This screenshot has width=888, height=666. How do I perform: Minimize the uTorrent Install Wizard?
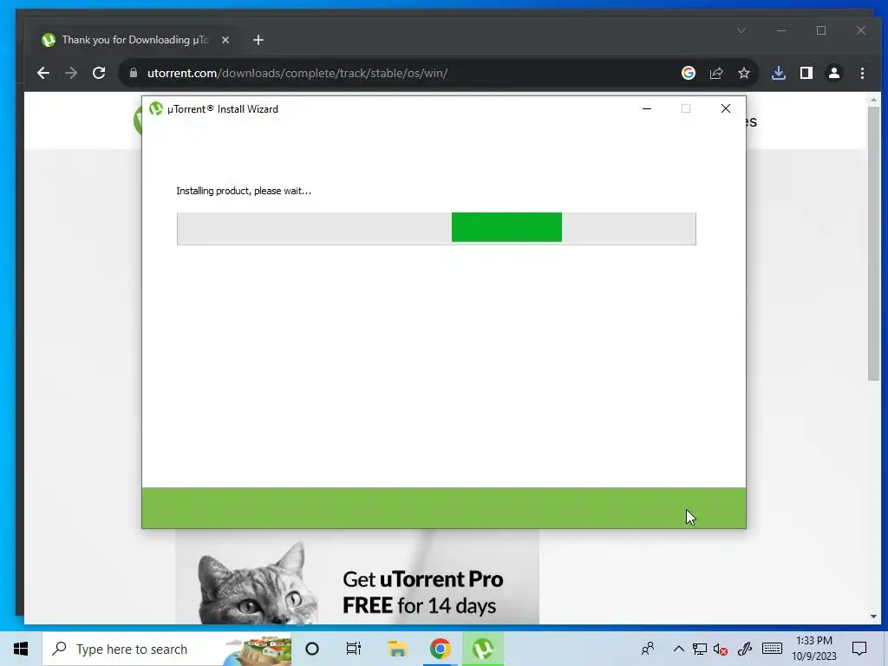coord(647,108)
